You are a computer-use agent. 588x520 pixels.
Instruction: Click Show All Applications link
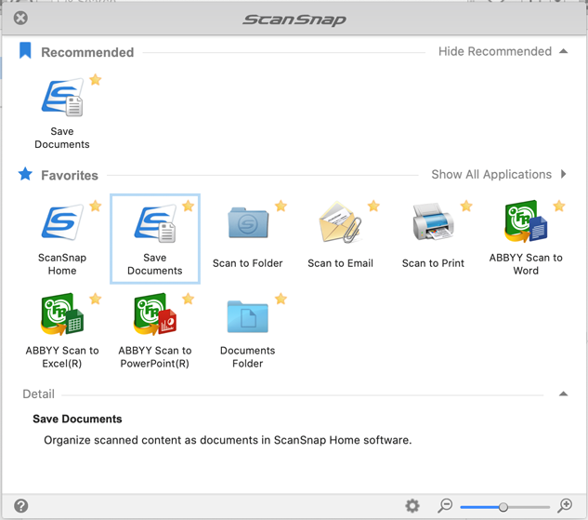[x=491, y=175]
